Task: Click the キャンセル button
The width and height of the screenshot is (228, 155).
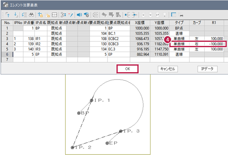Action: (168, 69)
